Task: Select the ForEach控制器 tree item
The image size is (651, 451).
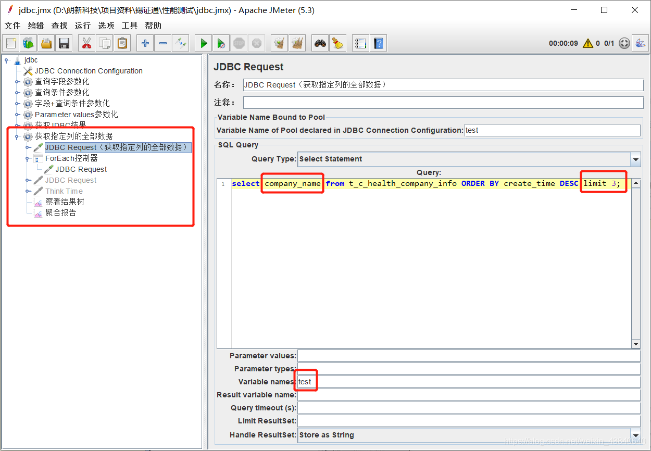Action: [71, 158]
